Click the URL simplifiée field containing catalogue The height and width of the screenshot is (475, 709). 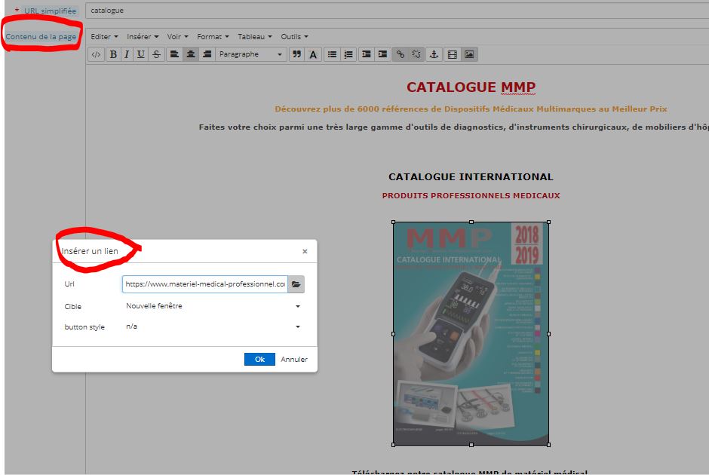click(x=398, y=11)
